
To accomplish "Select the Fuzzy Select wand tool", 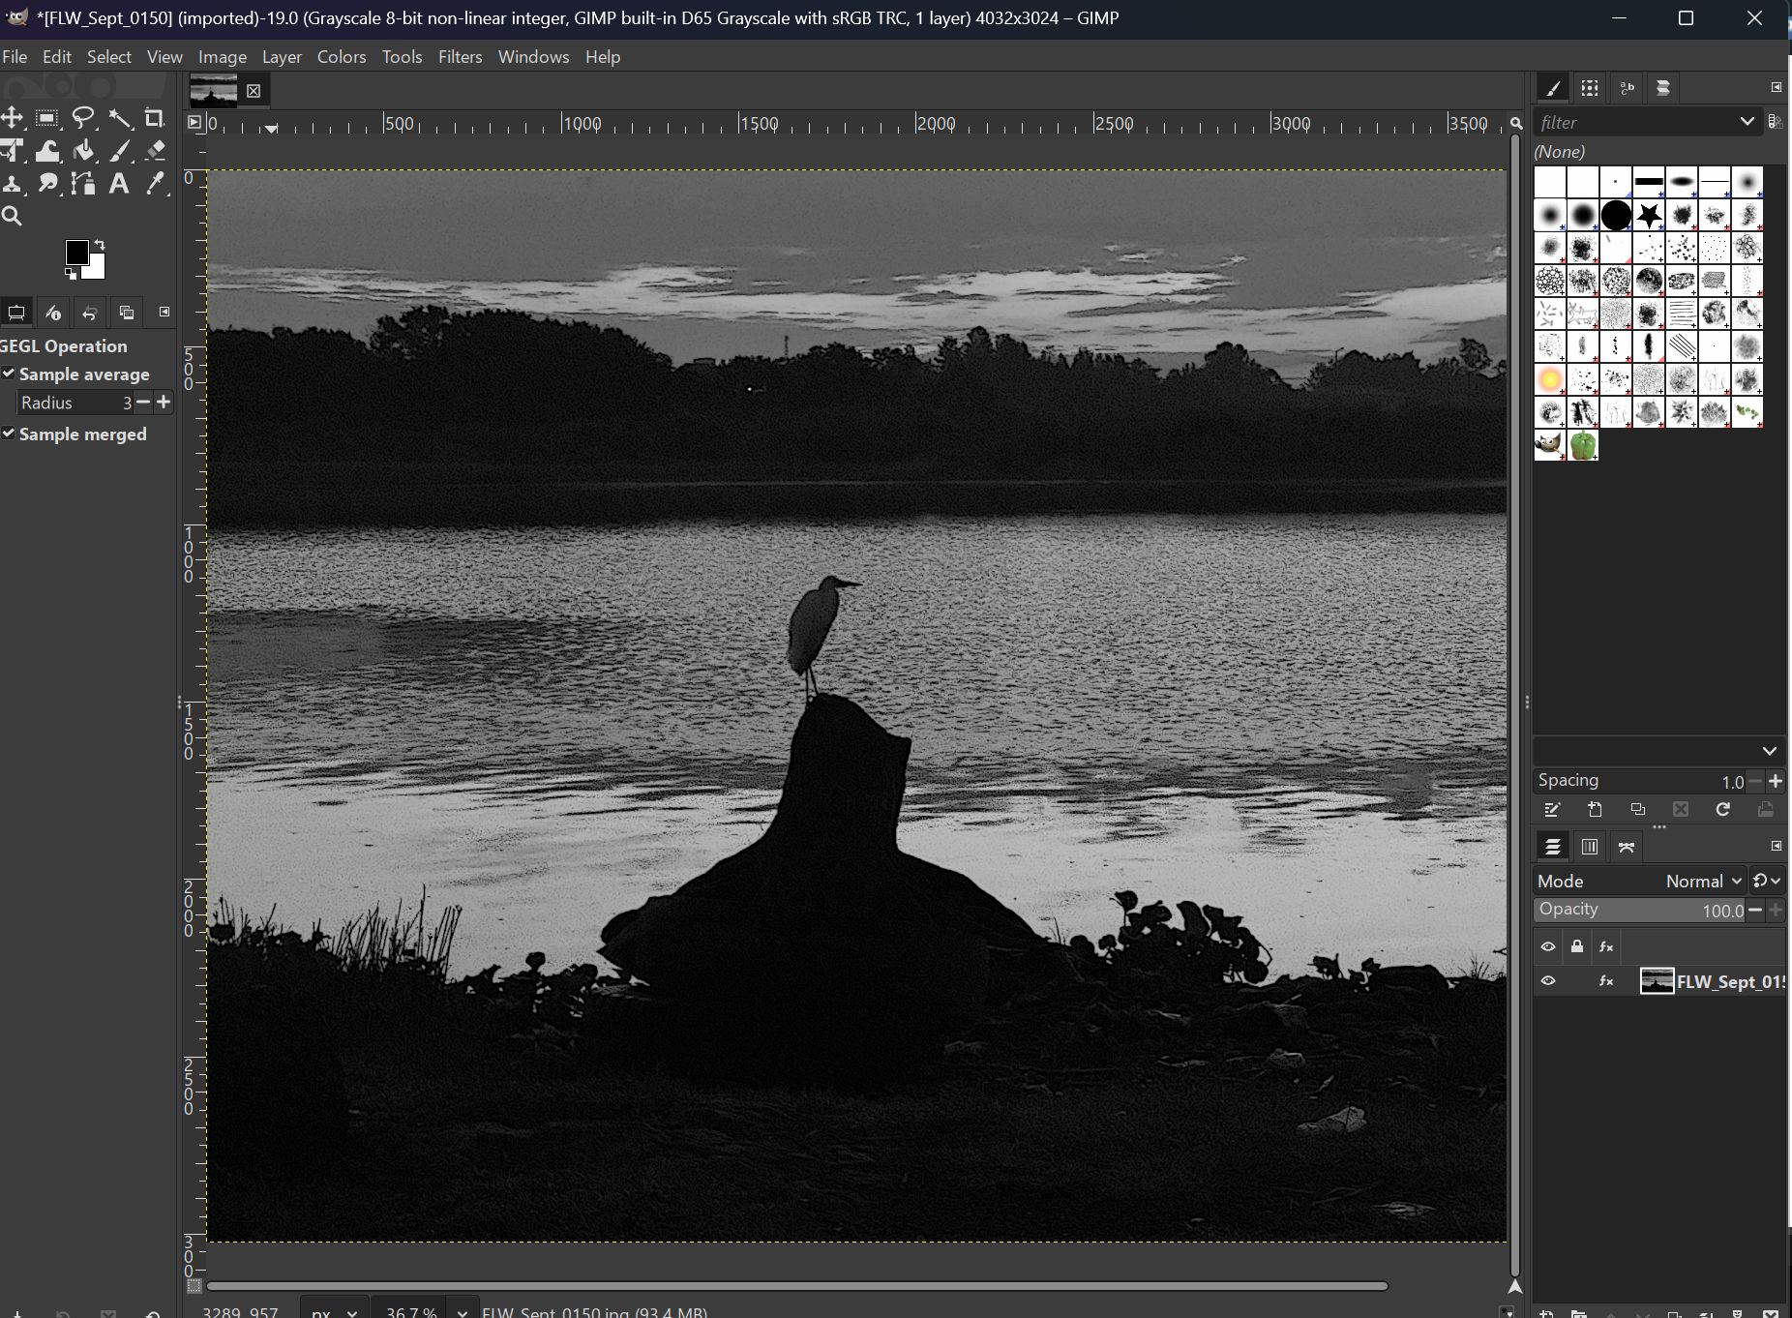I will pos(120,118).
